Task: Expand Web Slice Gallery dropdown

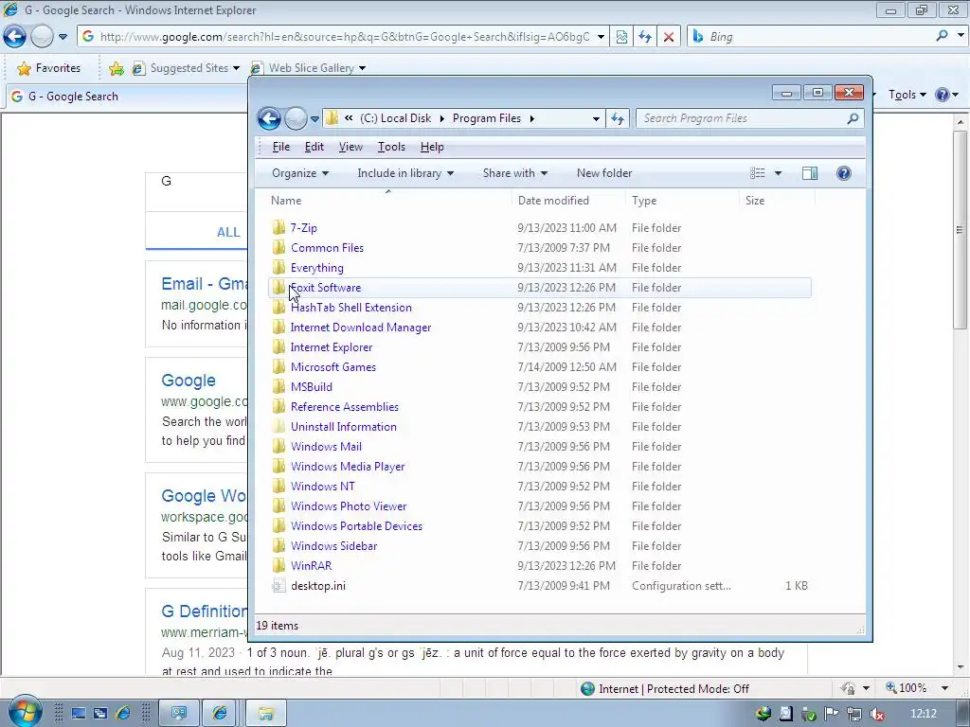Action: pos(362,68)
